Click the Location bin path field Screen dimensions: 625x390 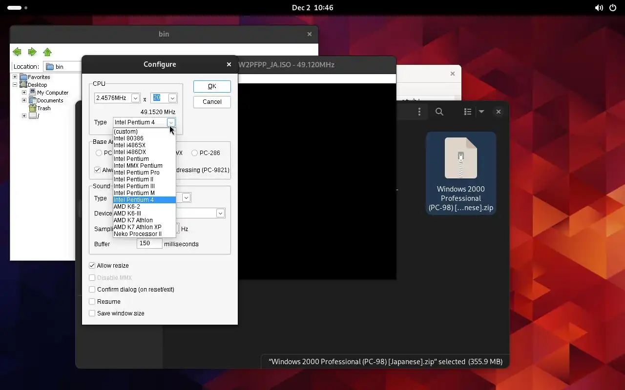(62, 67)
